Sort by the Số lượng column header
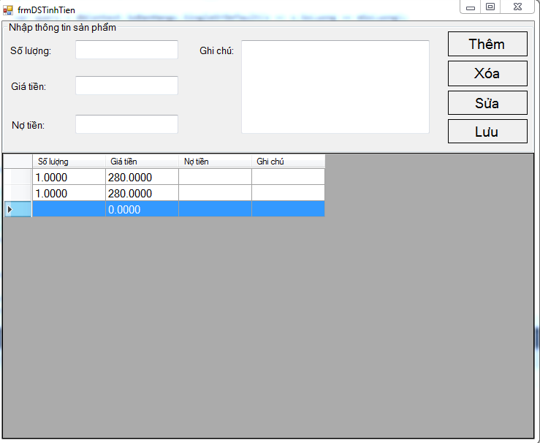Screen dimensions: 540x443 pos(69,162)
